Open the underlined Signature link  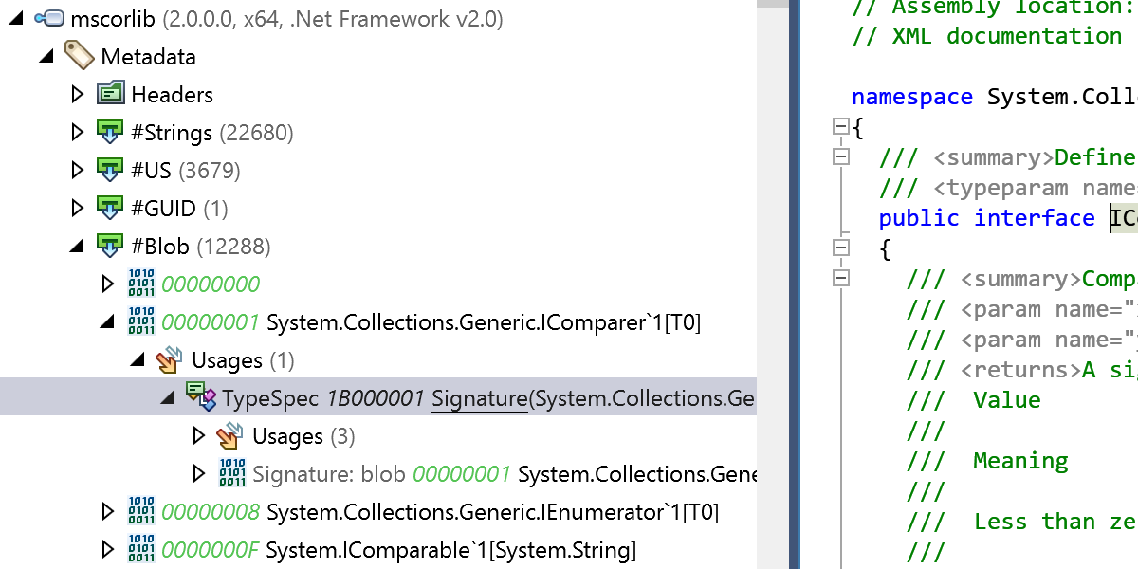pos(479,398)
